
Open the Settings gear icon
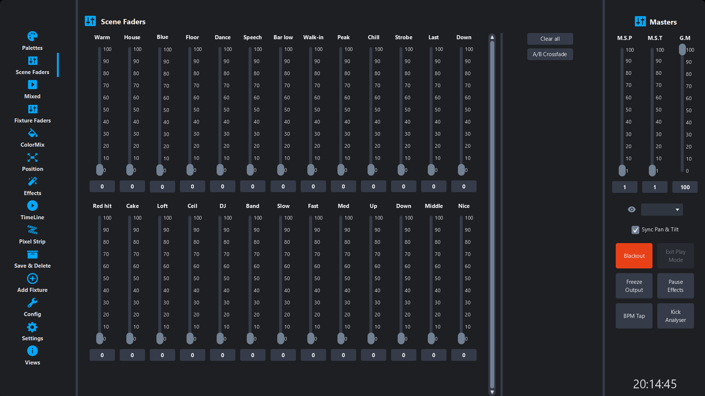[32, 327]
